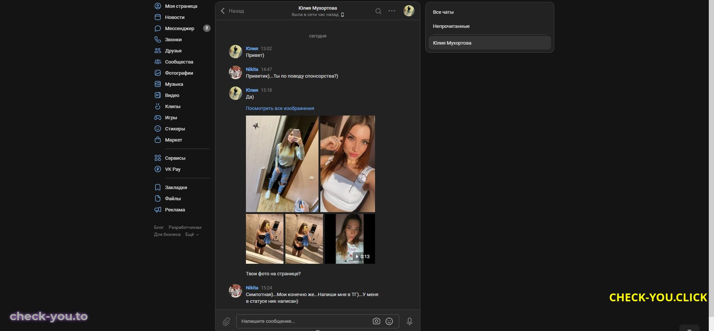Open the Файлы document icon

point(158,198)
